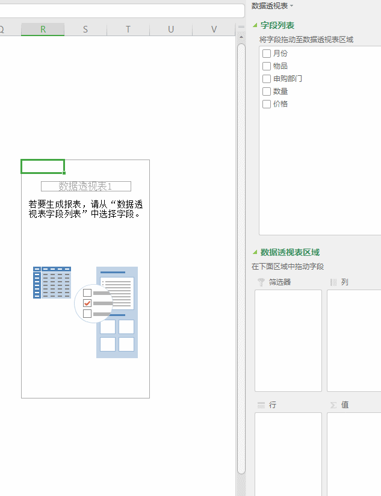Check the 物品 field checkbox
The width and height of the screenshot is (381, 496).
(x=267, y=66)
